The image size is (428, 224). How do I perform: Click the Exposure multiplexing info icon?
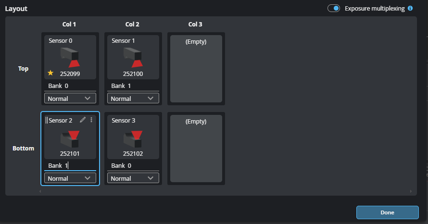[410, 8]
